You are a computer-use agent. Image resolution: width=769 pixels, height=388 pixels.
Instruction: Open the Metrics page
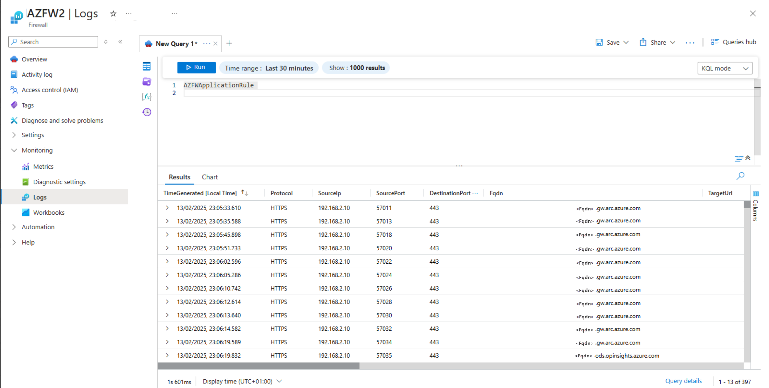(43, 166)
